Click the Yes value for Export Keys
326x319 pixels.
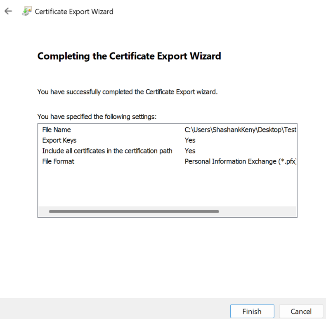(190, 140)
